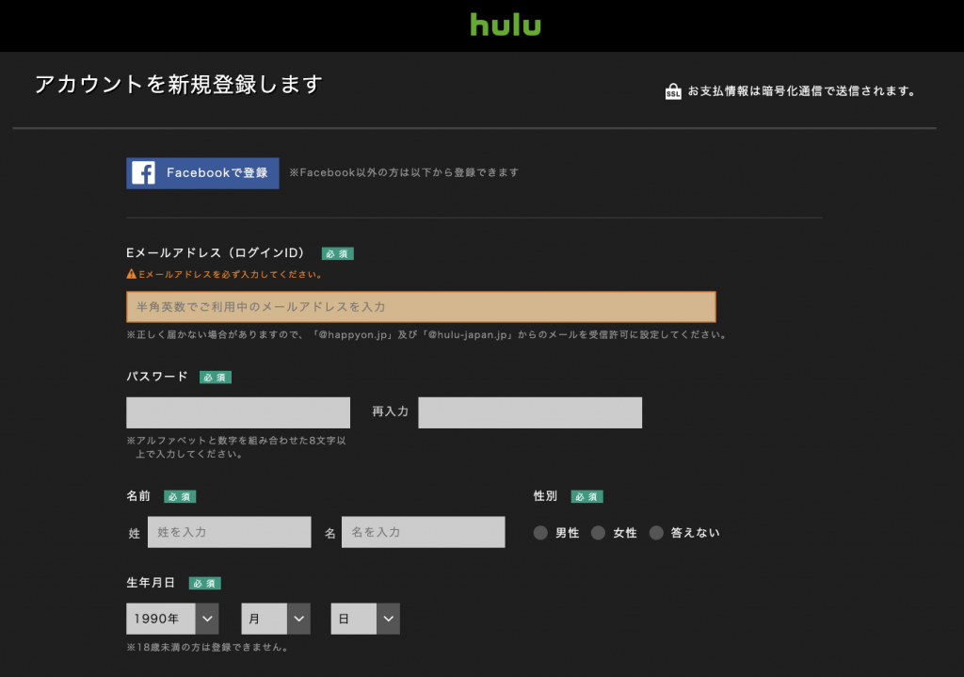Open the birth year dropdown showing 1990年
The width and height of the screenshot is (964, 677).
(173, 619)
